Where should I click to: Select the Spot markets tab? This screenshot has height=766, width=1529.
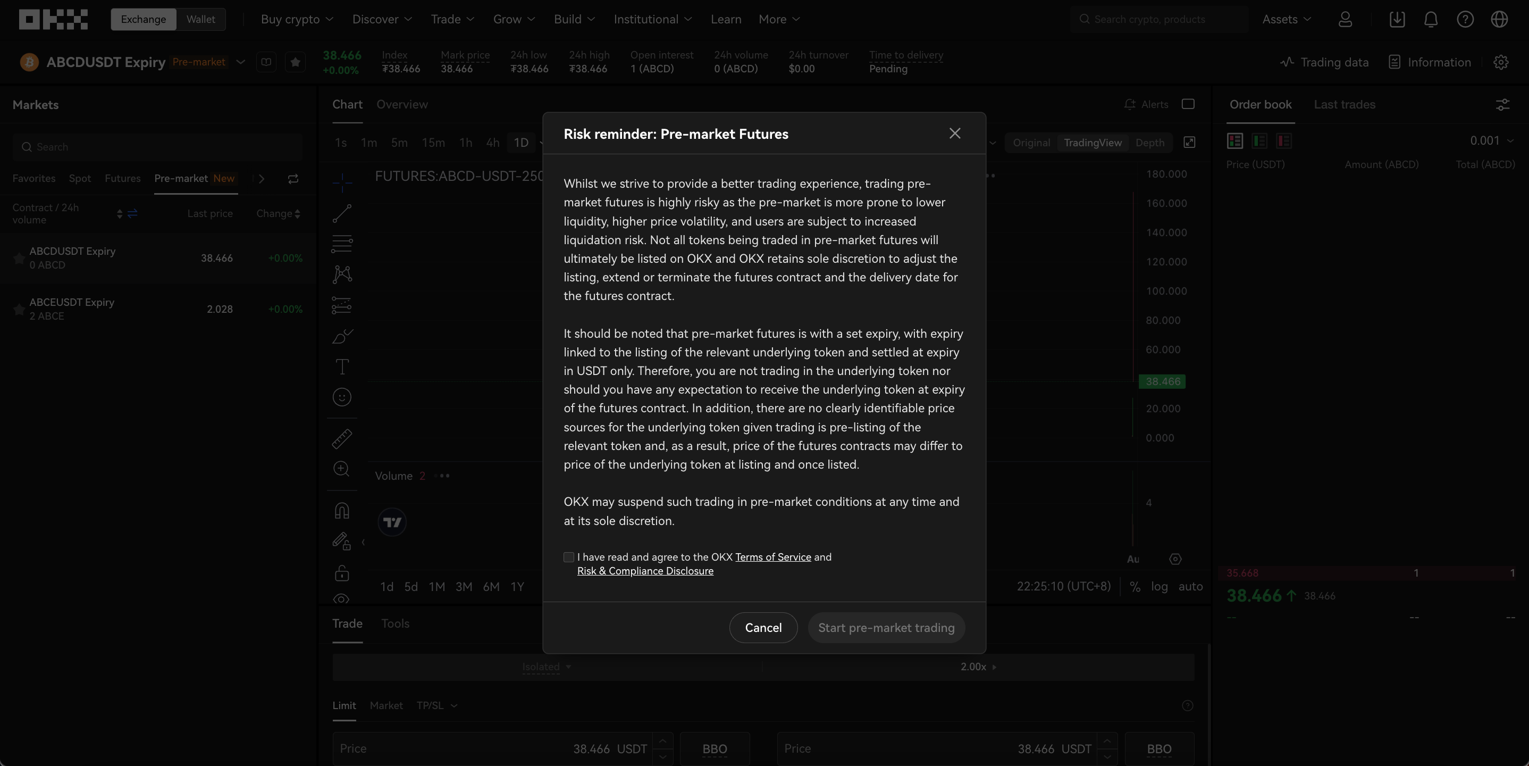pyautogui.click(x=80, y=179)
